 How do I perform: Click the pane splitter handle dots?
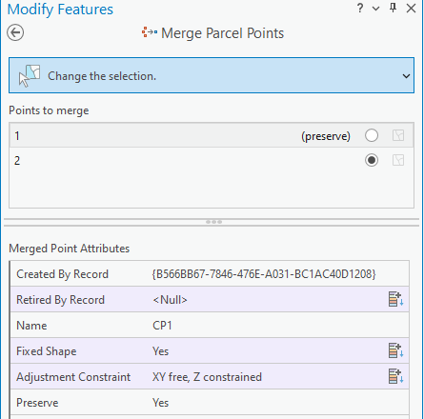coord(213,222)
